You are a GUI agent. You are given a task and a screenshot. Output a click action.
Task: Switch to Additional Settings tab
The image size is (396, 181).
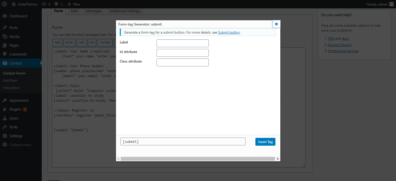[125, 11]
